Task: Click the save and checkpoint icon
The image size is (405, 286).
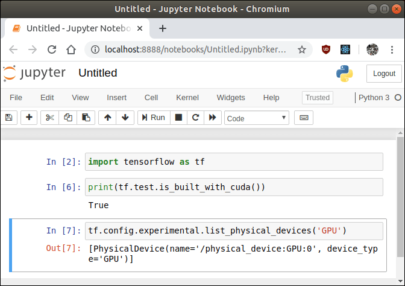Action: pos(8,118)
